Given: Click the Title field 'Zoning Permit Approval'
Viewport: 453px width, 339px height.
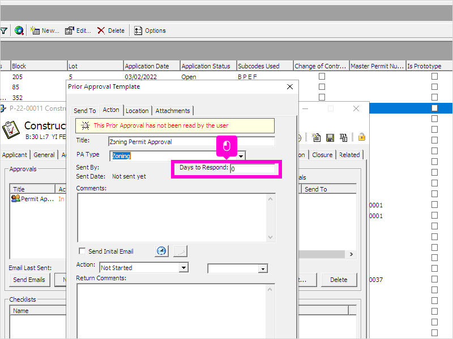Looking at the screenshot, I should tap(192, 142).
